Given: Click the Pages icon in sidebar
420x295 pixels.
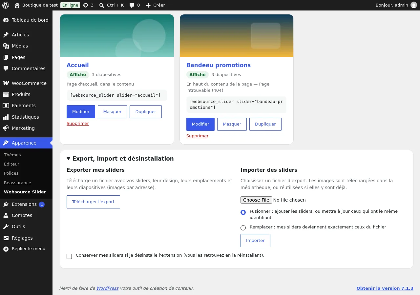Looking at the screenshot, I should tap(6, 57).
